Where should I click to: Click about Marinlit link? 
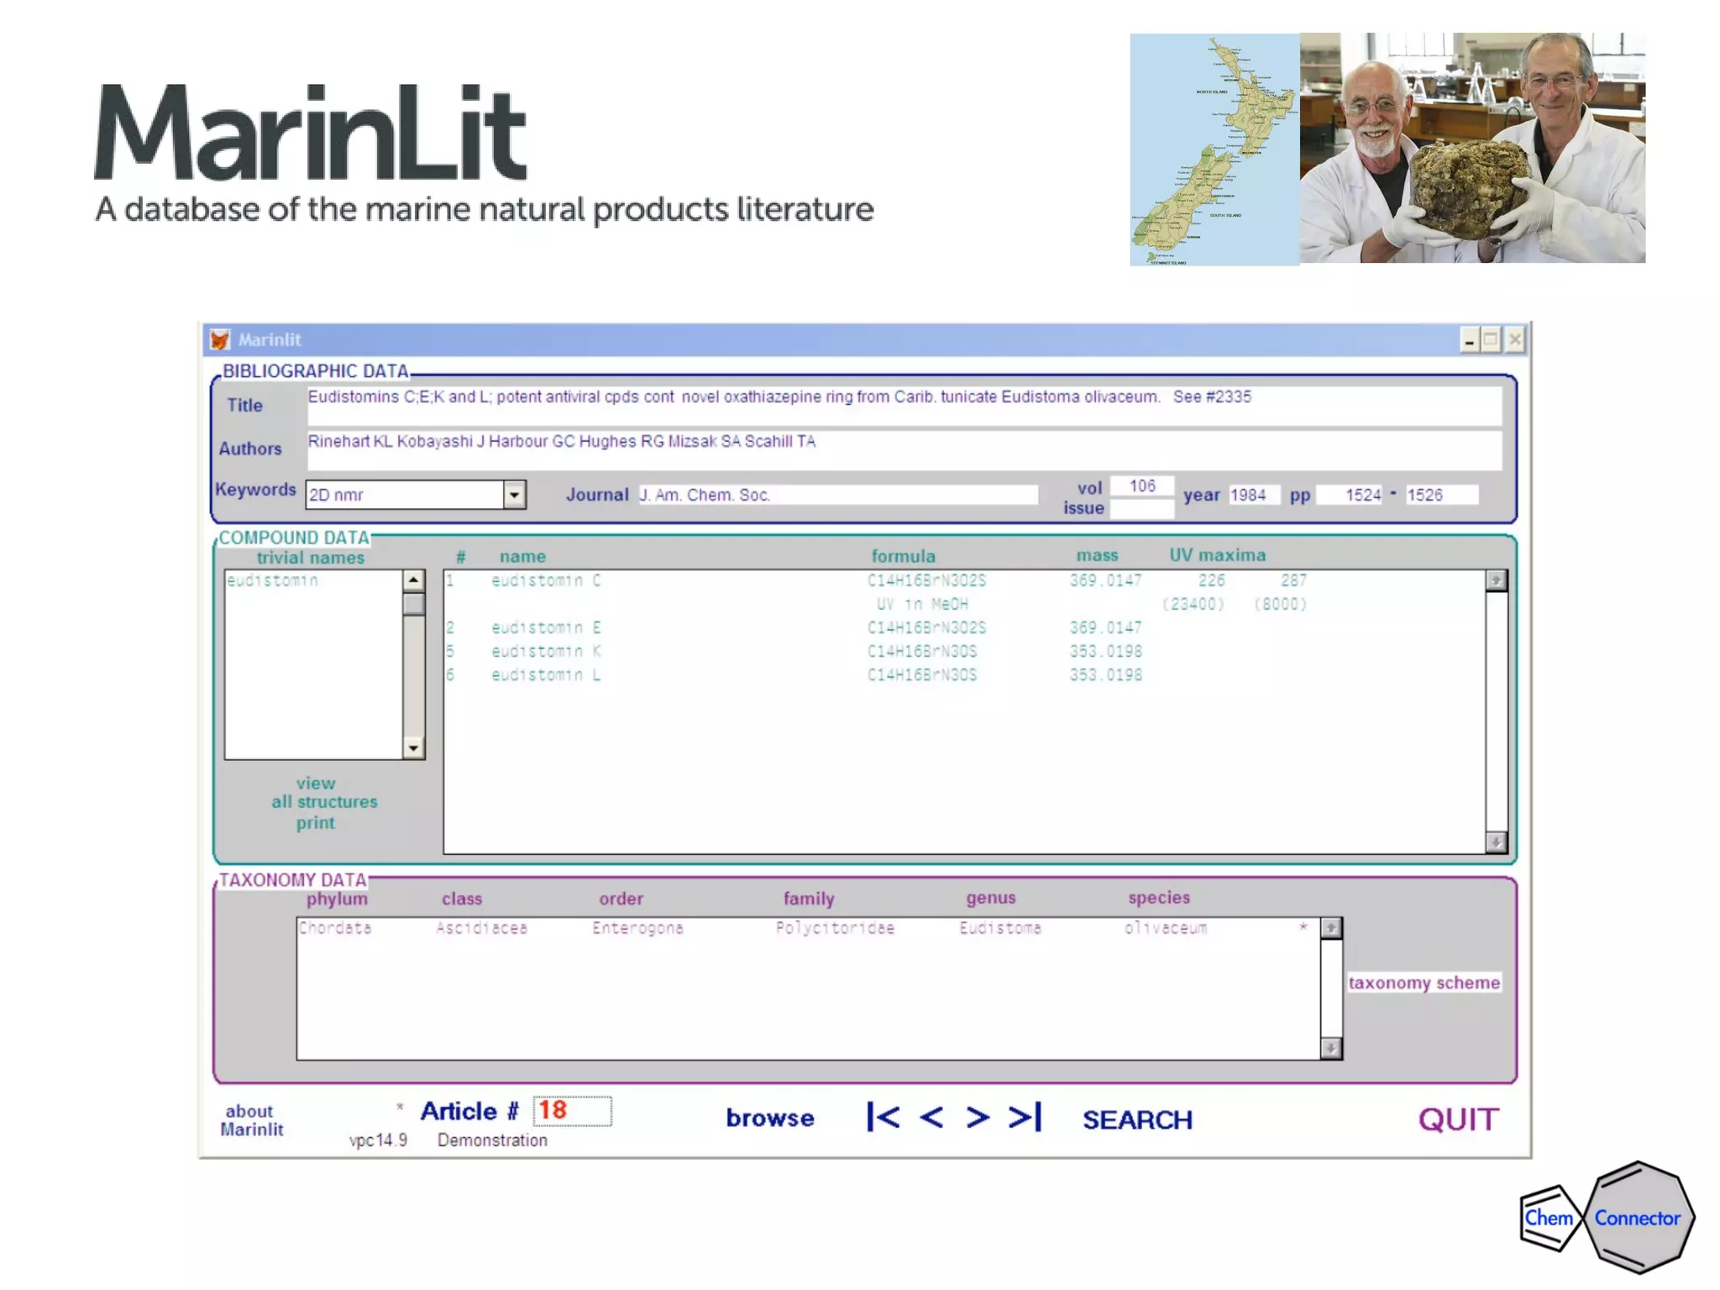(251, 1120)
